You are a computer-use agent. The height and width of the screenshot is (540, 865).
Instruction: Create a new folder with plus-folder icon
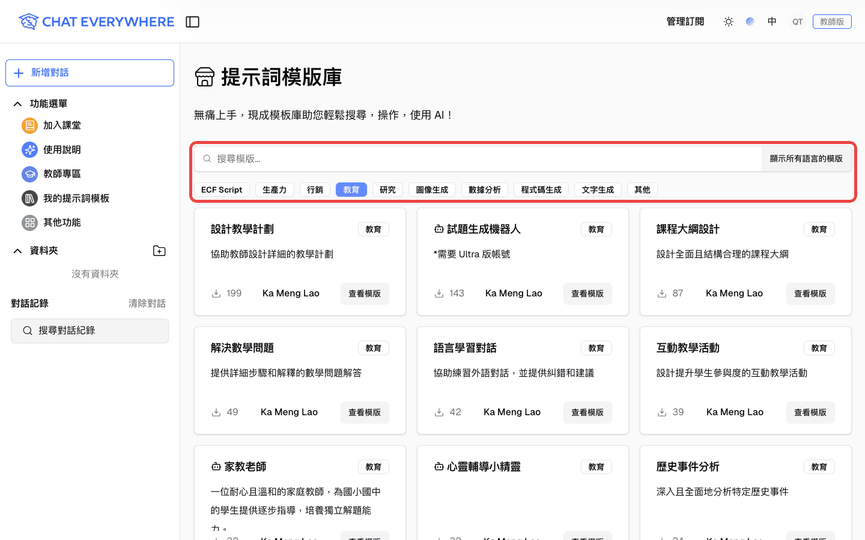159,251
